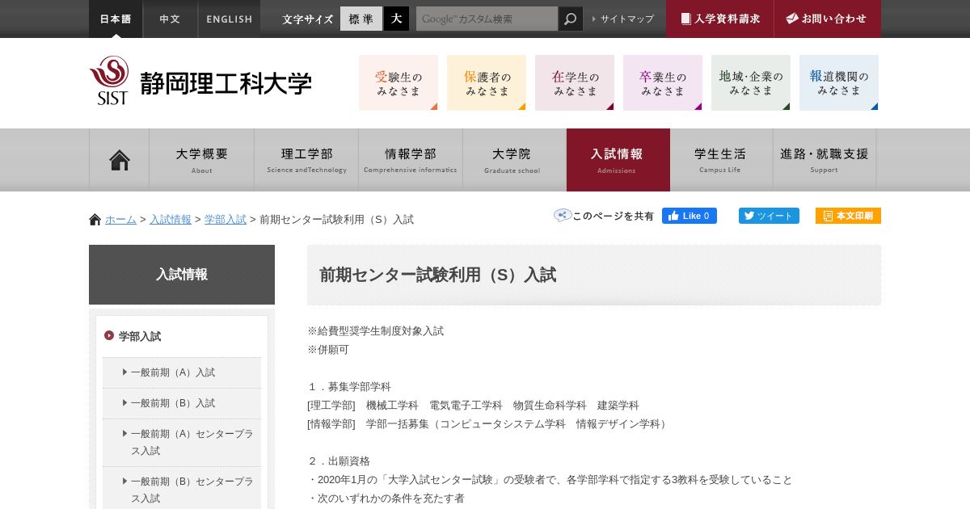Open 進路・就職支援 Support menu
The width and height of the screenshot is (970, 509).
pos(824,160)
